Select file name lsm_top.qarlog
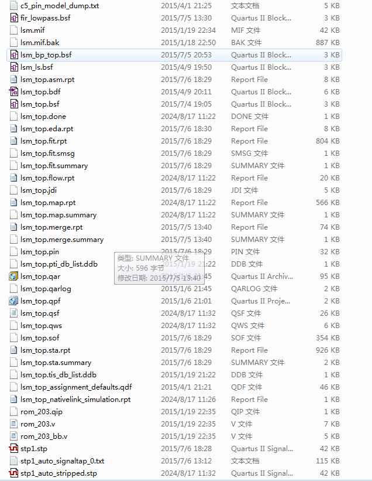Image resolution: width=372 pixels, height=481 pixels. [x=46, y=289]
